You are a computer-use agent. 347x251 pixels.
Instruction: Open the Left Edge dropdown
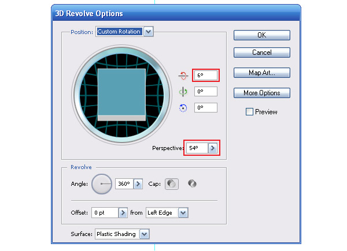[167, 213]
